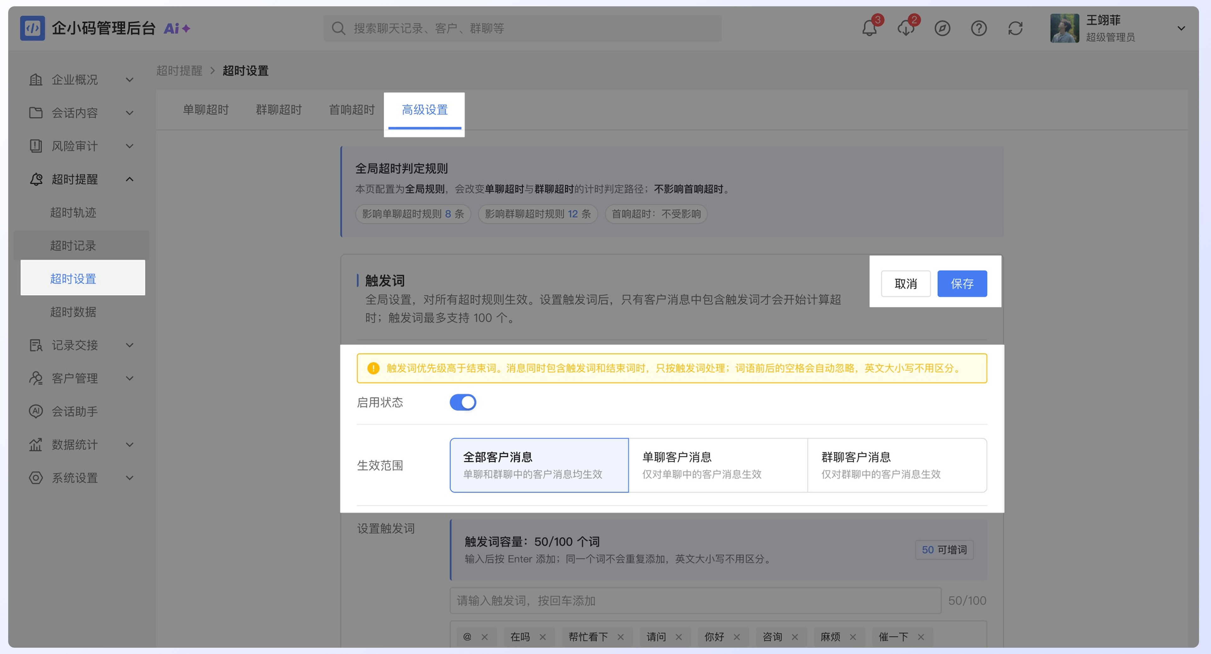This screenshot has height=654, width=1211.
Task: Remove the 帮忙看下 trigger word tag
Action: click(x=621, y=637)
